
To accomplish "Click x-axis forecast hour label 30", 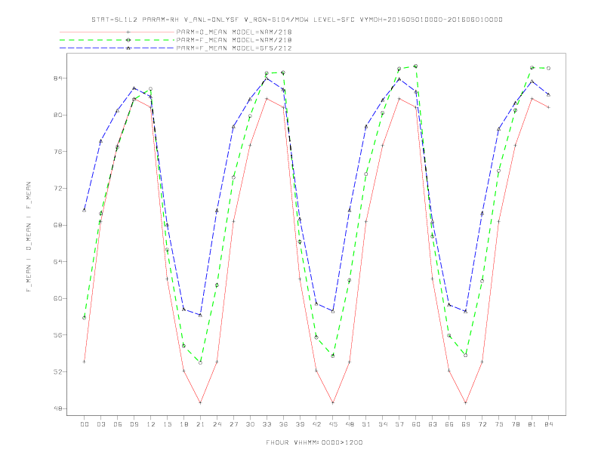I will coord(250,424).
